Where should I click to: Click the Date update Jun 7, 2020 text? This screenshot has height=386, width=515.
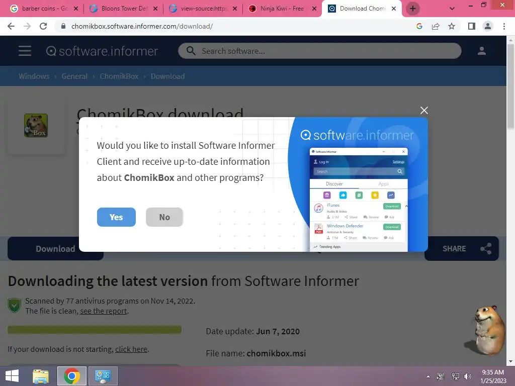point(252,332)
